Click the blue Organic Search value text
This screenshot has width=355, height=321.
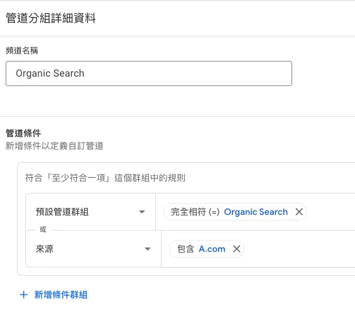click(256, 212)
